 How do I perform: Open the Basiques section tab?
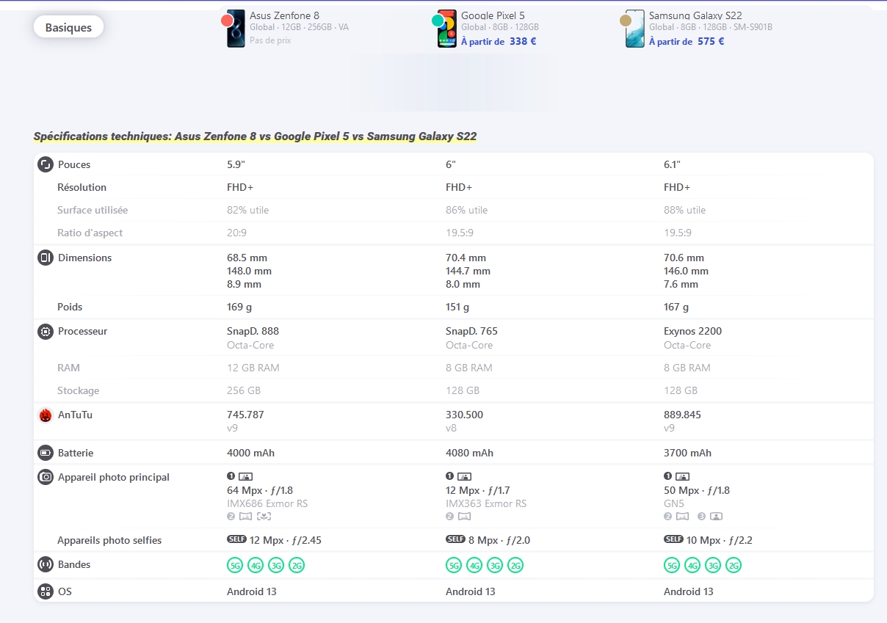pyautogui.click(x=68, y=27)
